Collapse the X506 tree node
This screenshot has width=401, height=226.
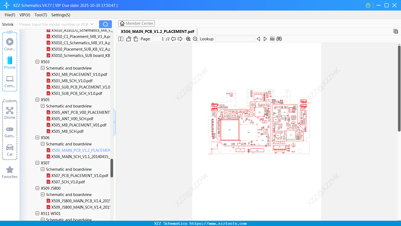pos(37,137)
